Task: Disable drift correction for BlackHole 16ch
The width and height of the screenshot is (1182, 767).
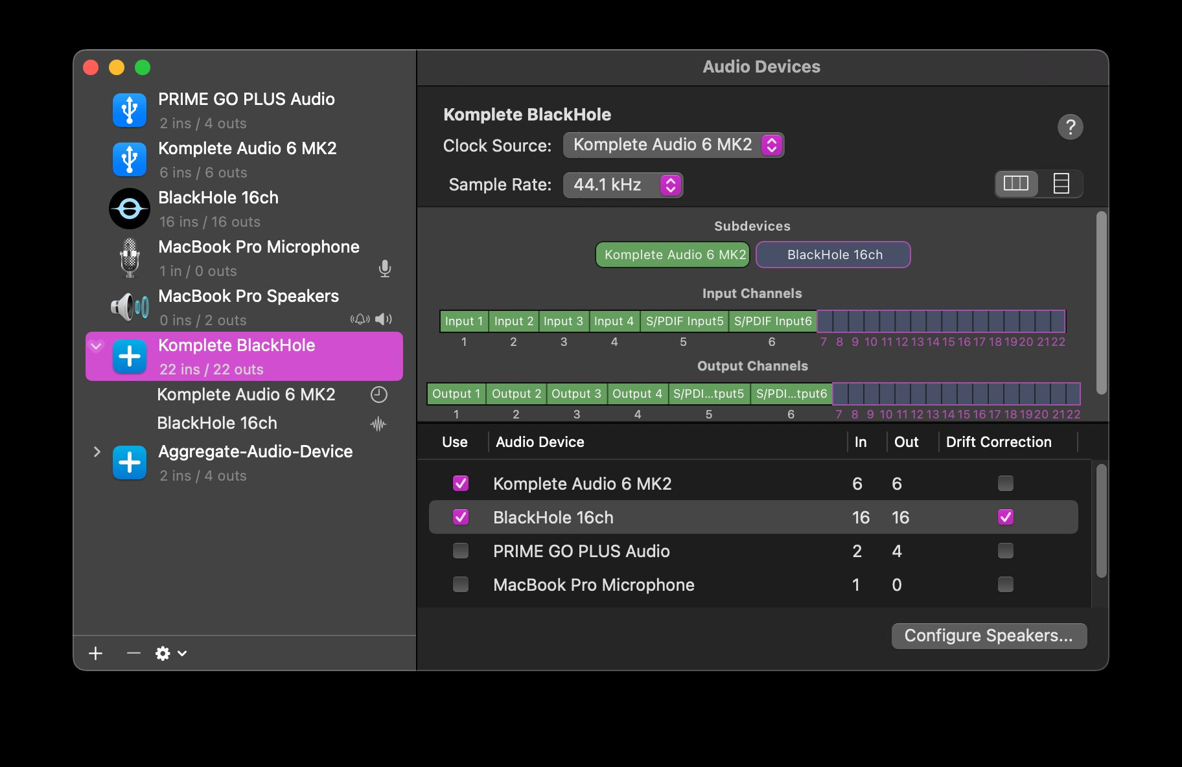Action: 1005,517
